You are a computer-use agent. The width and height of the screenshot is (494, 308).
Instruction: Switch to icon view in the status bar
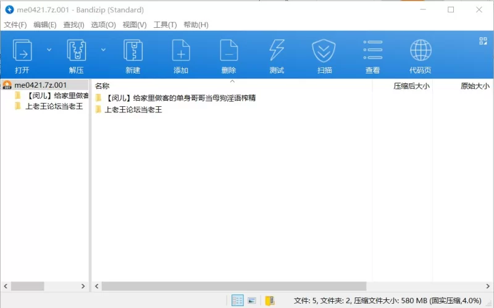(252, 301)
